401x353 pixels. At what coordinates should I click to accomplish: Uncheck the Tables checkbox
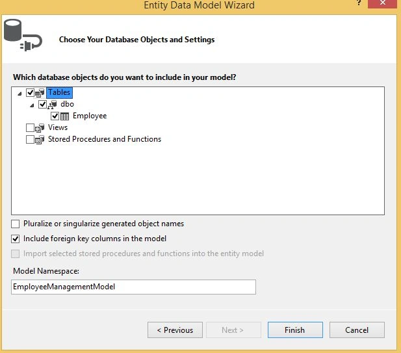coord(30,92)
